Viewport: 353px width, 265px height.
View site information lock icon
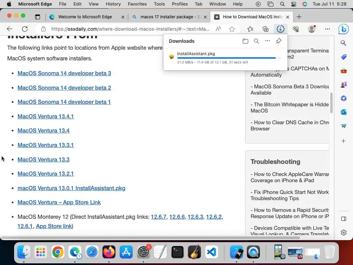click(x=43, y=29)
